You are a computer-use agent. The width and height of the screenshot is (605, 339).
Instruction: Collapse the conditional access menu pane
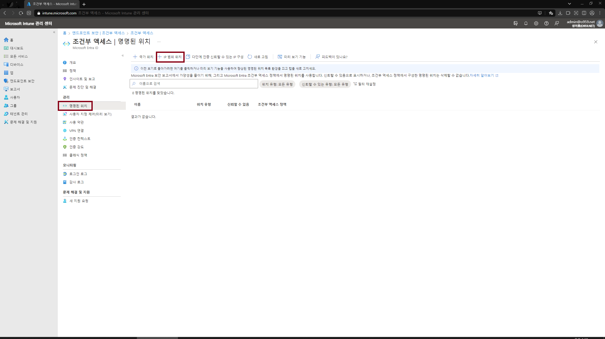(123, 55)
